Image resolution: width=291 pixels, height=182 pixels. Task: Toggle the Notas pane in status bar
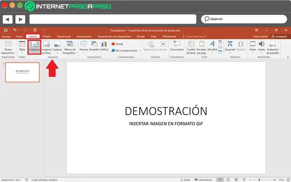[x=185, y=180]
